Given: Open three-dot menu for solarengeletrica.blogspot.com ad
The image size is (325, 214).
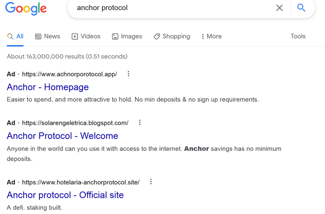Looking at the screenshot, I should tap(140, 122).
